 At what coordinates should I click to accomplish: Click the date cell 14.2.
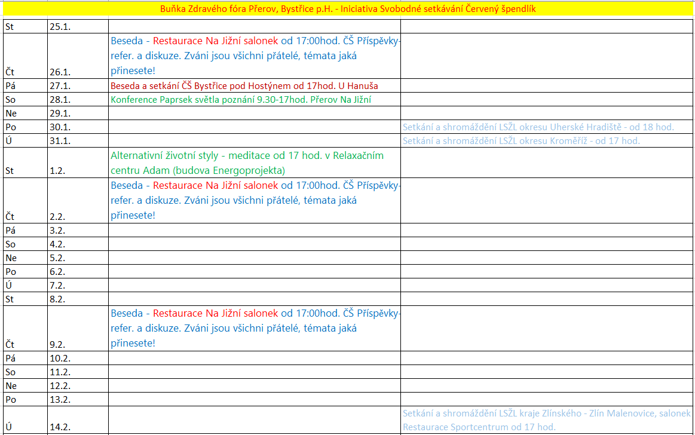tap(78, 427)
